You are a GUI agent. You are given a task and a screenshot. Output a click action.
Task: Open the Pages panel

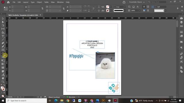tap(181, 18)
